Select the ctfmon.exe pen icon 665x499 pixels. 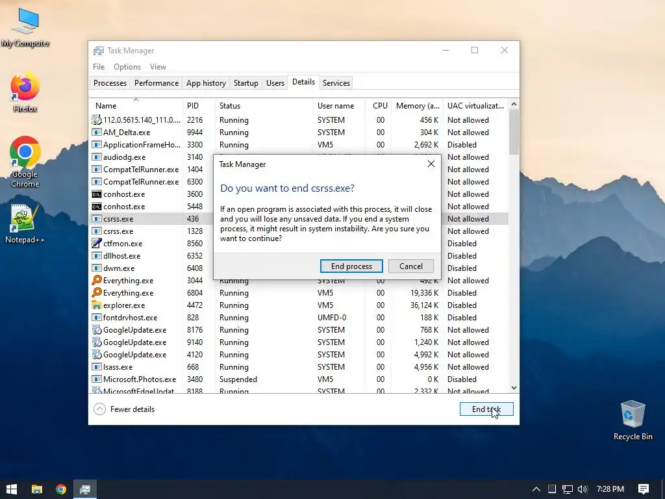(97, 243)
